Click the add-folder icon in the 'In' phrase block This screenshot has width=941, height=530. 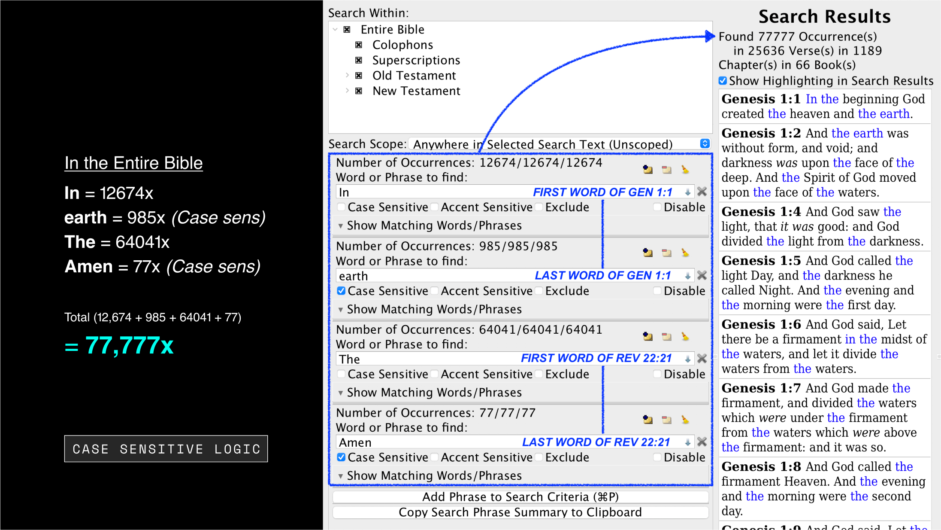pos(648,170)
